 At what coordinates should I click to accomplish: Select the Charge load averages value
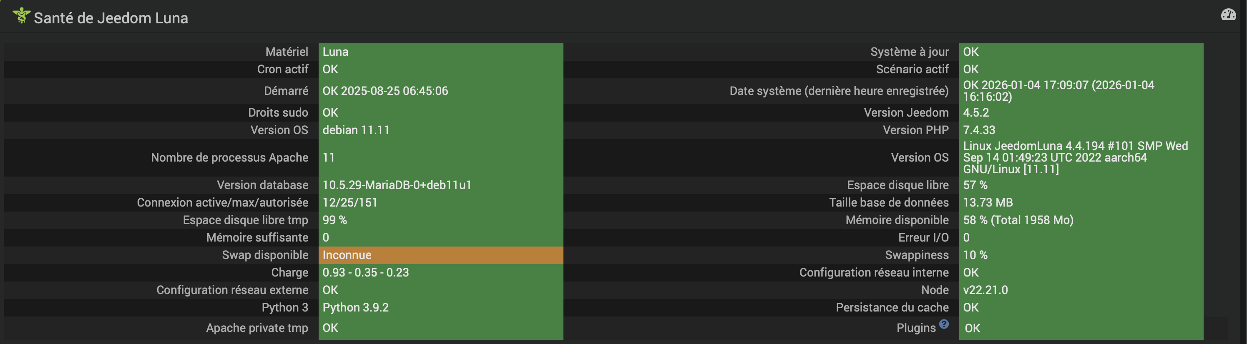[x=365, y=272]
